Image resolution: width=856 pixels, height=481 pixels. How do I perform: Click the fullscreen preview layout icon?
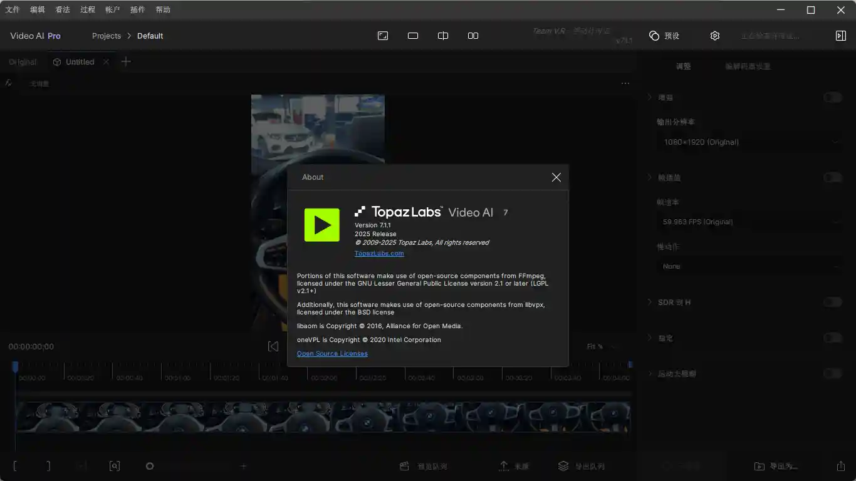383,36
